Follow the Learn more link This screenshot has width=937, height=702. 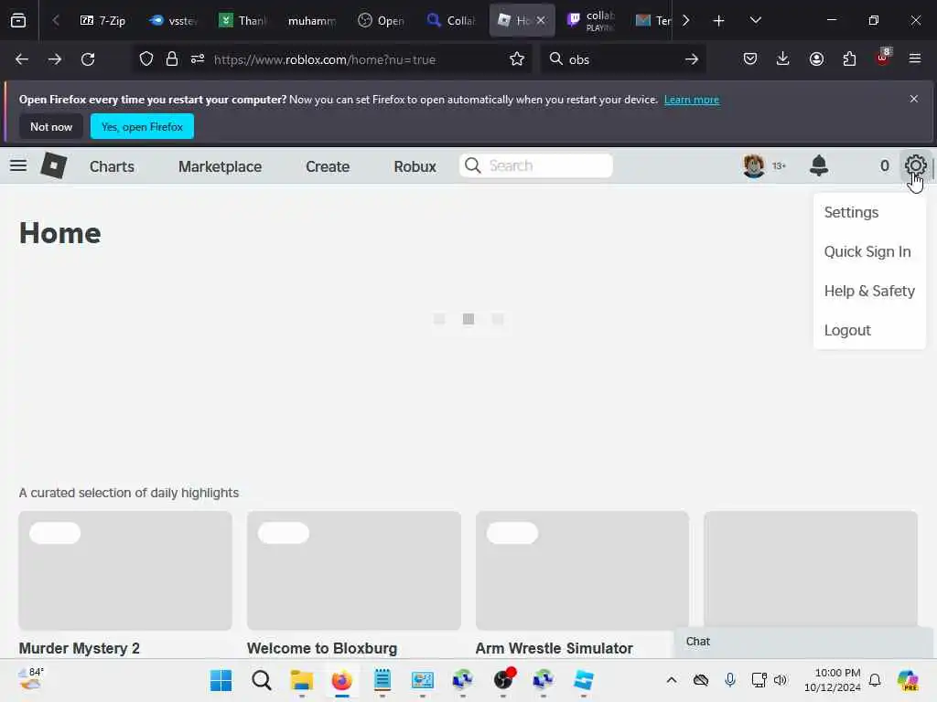pos(692,100)
